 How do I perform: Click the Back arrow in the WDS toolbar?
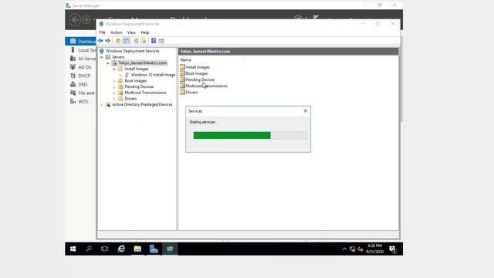(x=100, y=41)
